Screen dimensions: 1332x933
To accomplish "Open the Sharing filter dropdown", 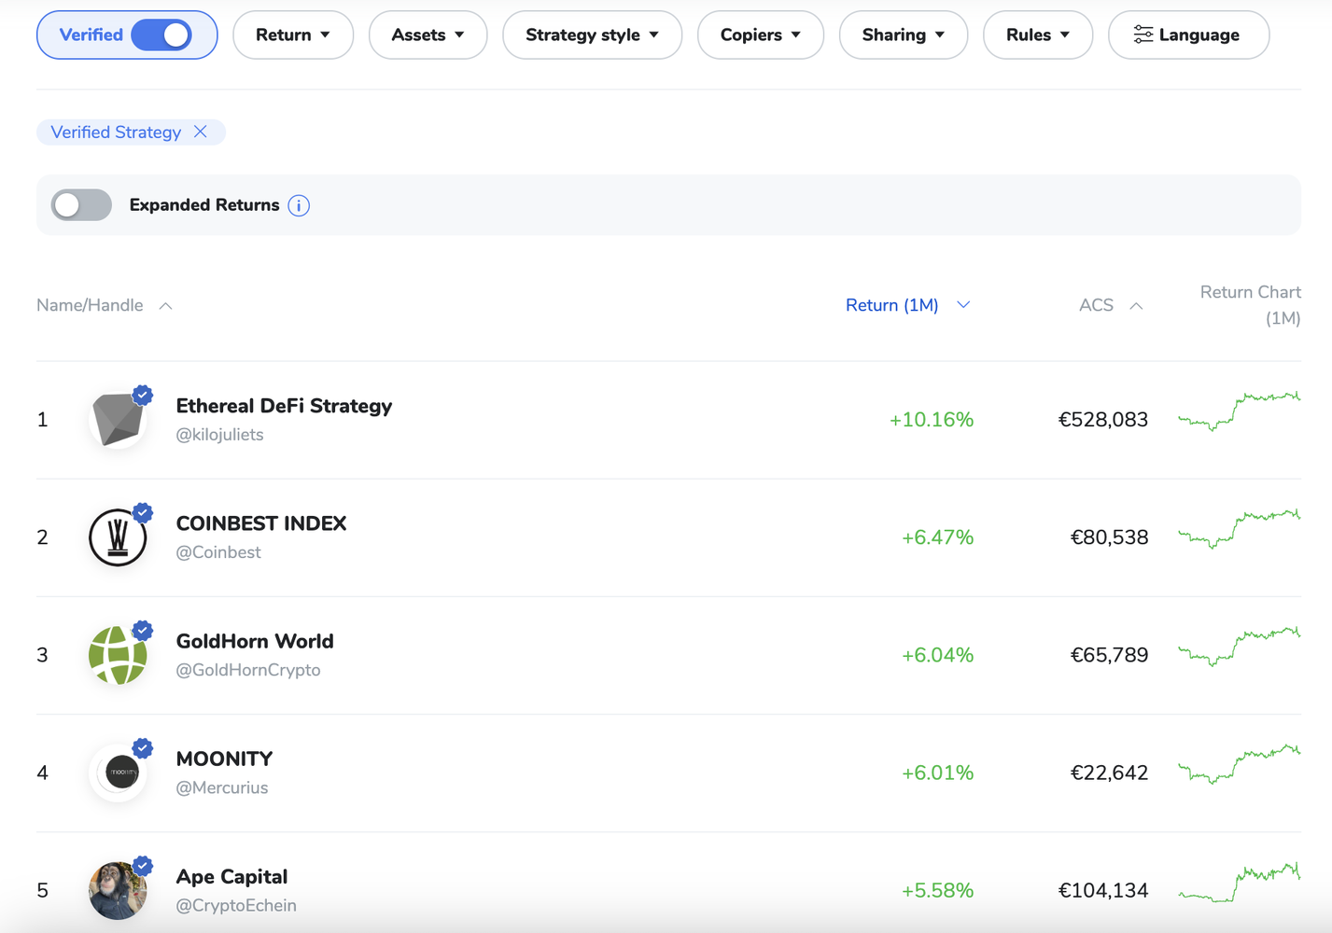I will [903, 35].
